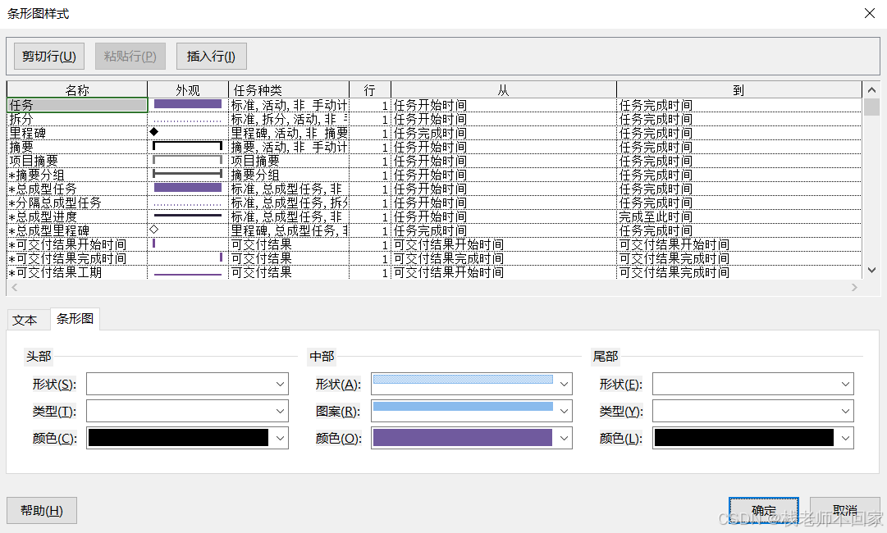887x533 pixels.
Task: Click 任务种类 cell for *总成型里程碑 row
Action: [289, 230]
